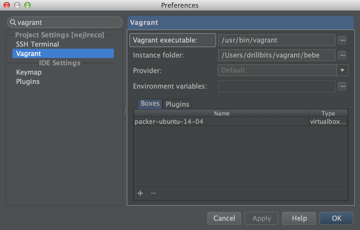Open Help for Vagrant settings
The image size is (360, 230).
pyautogui.click(x=299, y=218)
